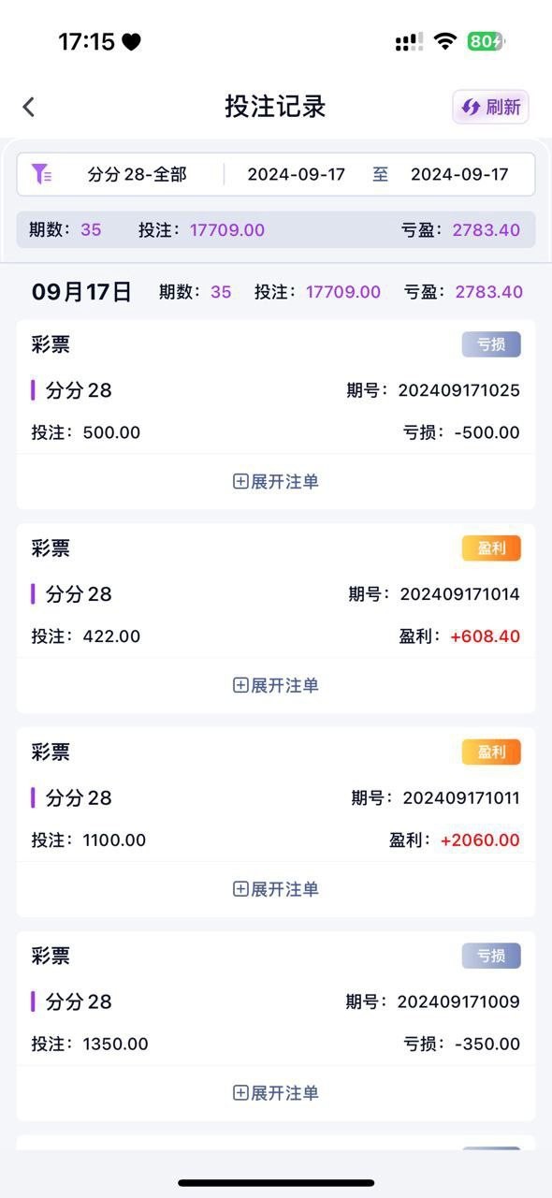552x1198 pixels.
Task: Open the 分分28 entry for period 202409171009
Action: (x=79, y=1001)
